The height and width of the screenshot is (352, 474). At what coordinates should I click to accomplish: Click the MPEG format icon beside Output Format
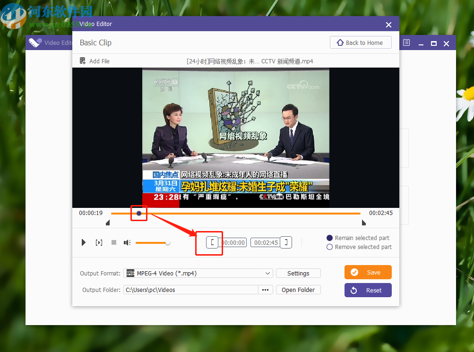(130, 273)
